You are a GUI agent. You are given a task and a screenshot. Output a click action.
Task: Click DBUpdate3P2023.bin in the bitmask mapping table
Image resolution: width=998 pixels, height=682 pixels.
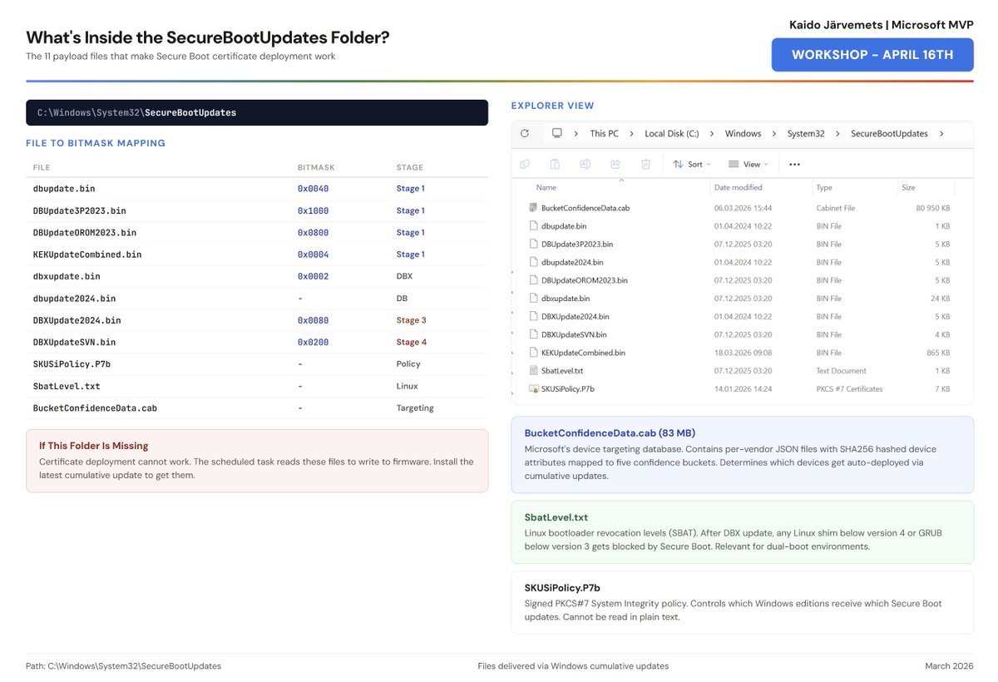80,210
